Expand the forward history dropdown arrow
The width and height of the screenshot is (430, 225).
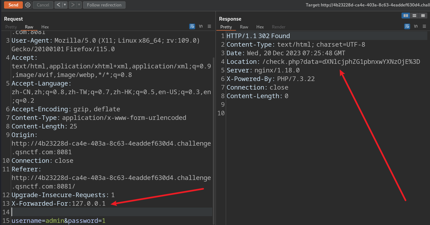tap(79, 5)
